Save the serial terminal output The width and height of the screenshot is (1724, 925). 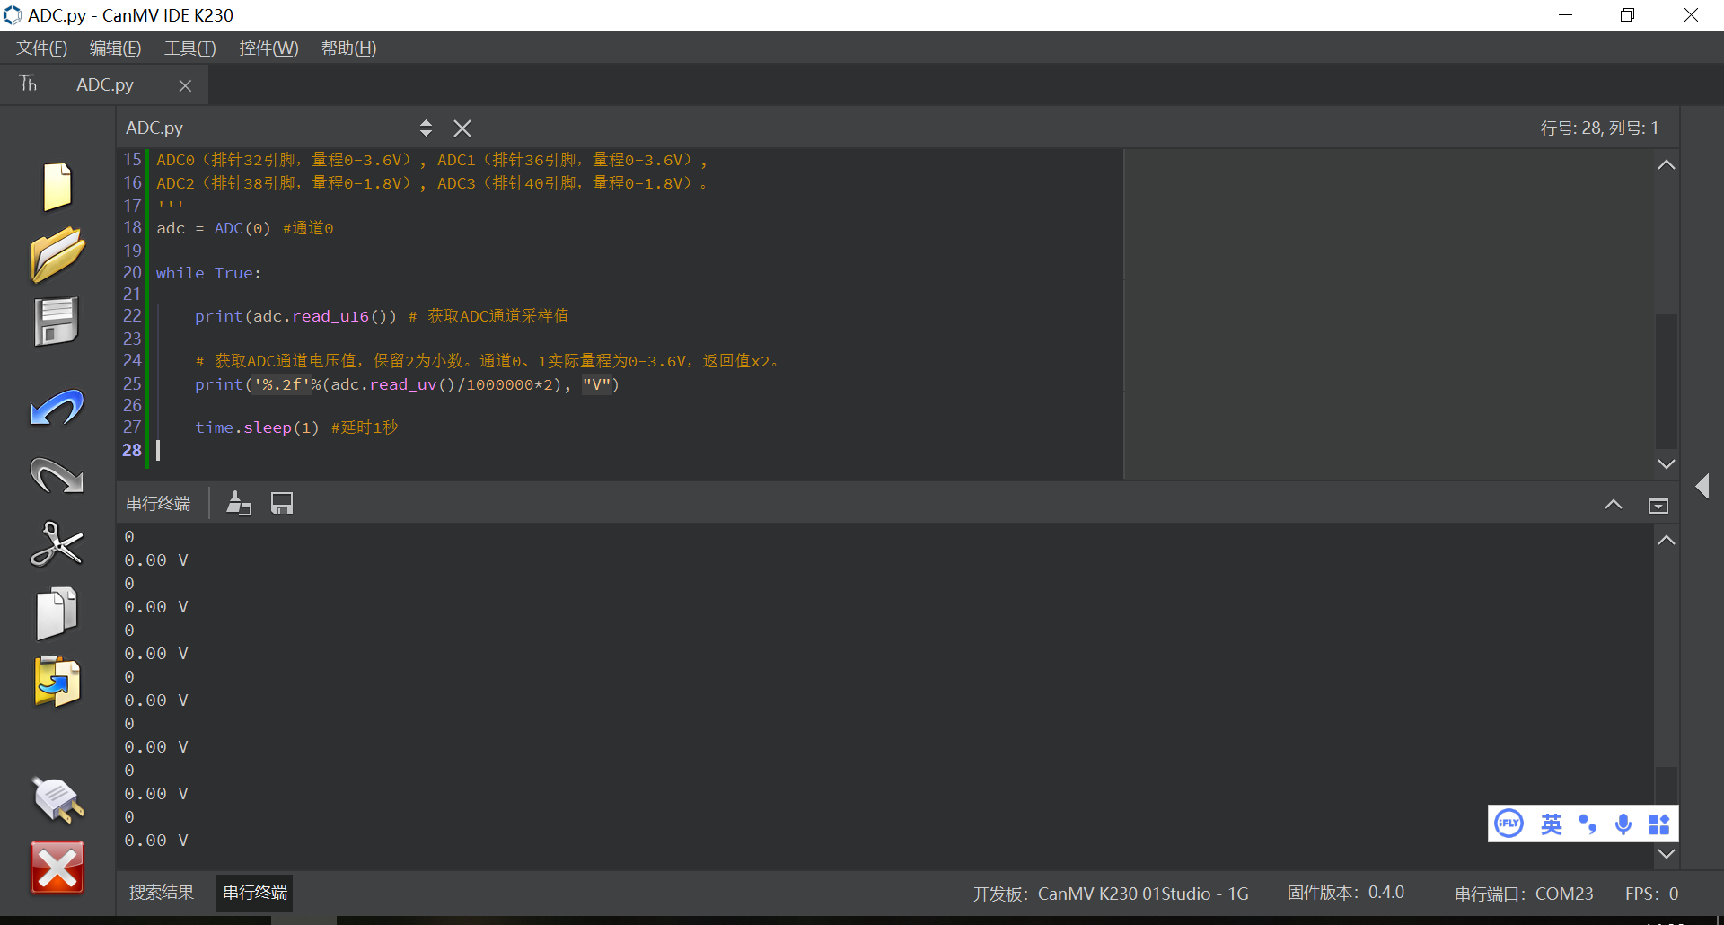pyautogui.click(x=282, y=504)
